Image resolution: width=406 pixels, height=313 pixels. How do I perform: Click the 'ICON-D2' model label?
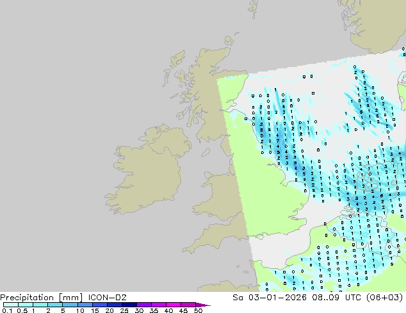coord(107,297)
